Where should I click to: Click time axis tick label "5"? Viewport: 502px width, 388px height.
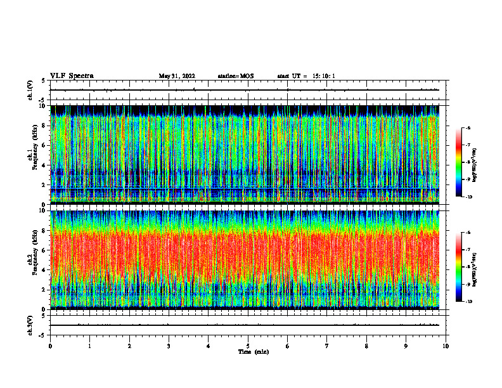tap(248, 346)
